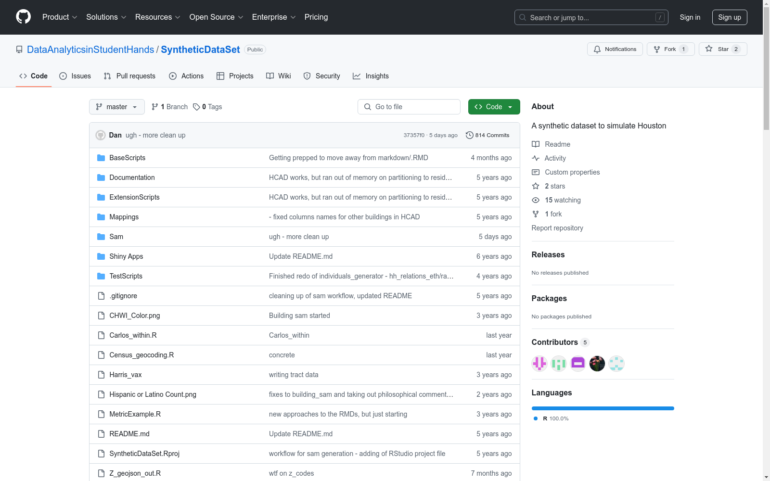770x481 pixels.
Task: Click the file icon next to MetricExample.R
Action: click(x=101, y=414)
